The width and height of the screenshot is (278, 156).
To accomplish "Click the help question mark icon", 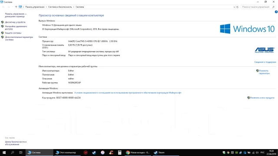I will click(x=276, y=12).
